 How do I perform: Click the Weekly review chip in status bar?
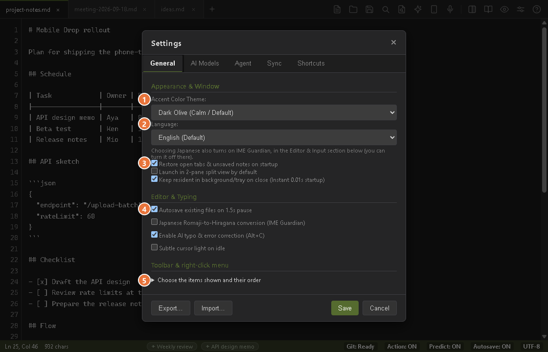[x=172, y=347]
